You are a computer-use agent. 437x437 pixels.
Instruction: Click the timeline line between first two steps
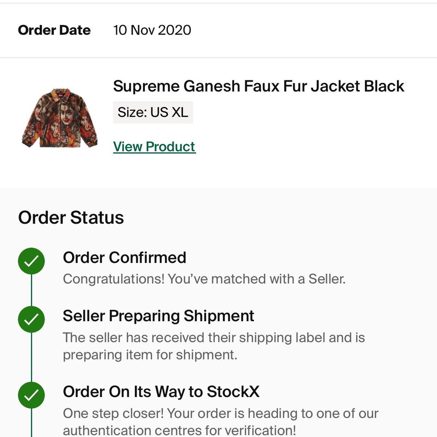click(31, 290)
